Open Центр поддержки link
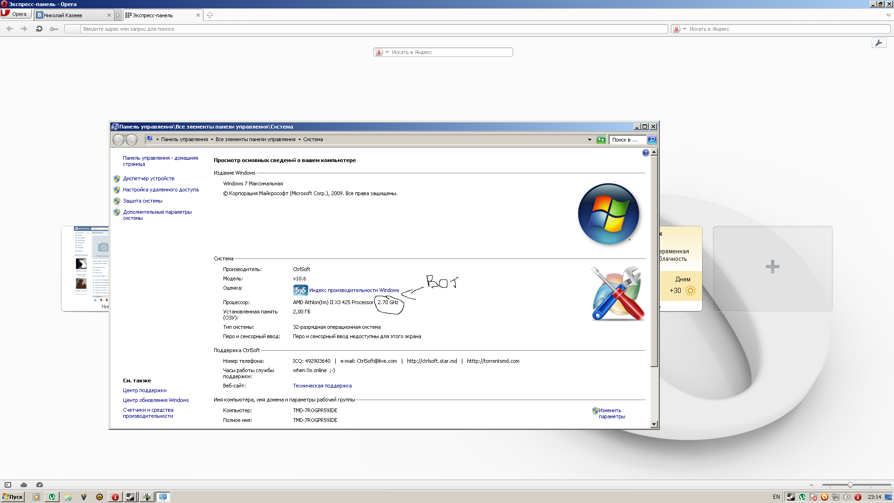Viewport: 894px width, 503px height. pos(145,390)
